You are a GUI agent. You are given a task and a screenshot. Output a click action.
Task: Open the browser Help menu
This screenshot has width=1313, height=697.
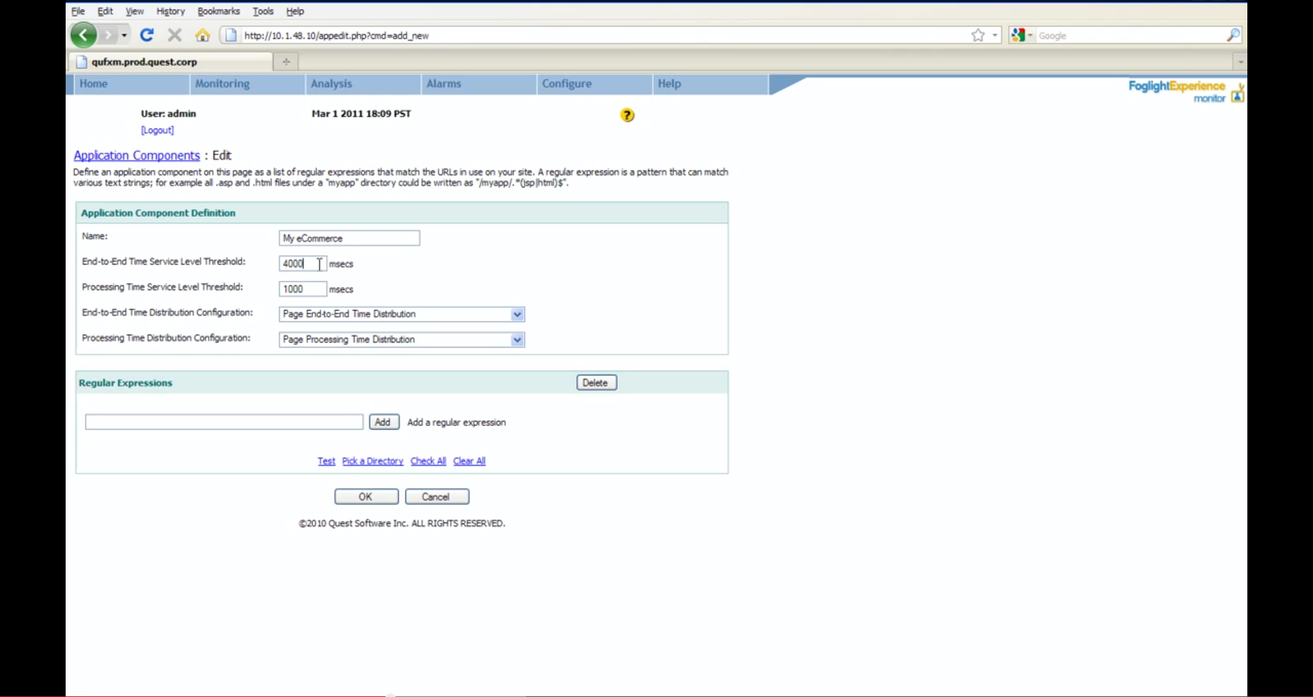pyautogui.click(x=295, y=11)
